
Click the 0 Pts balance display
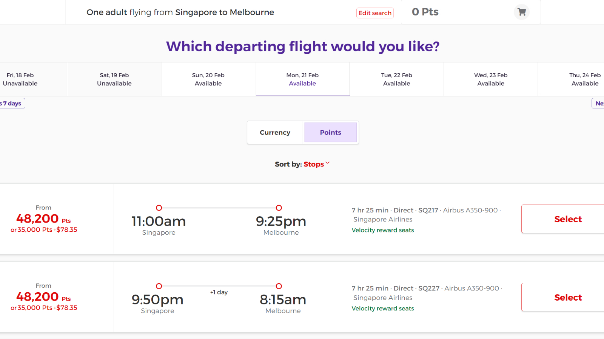pos(425,12)
